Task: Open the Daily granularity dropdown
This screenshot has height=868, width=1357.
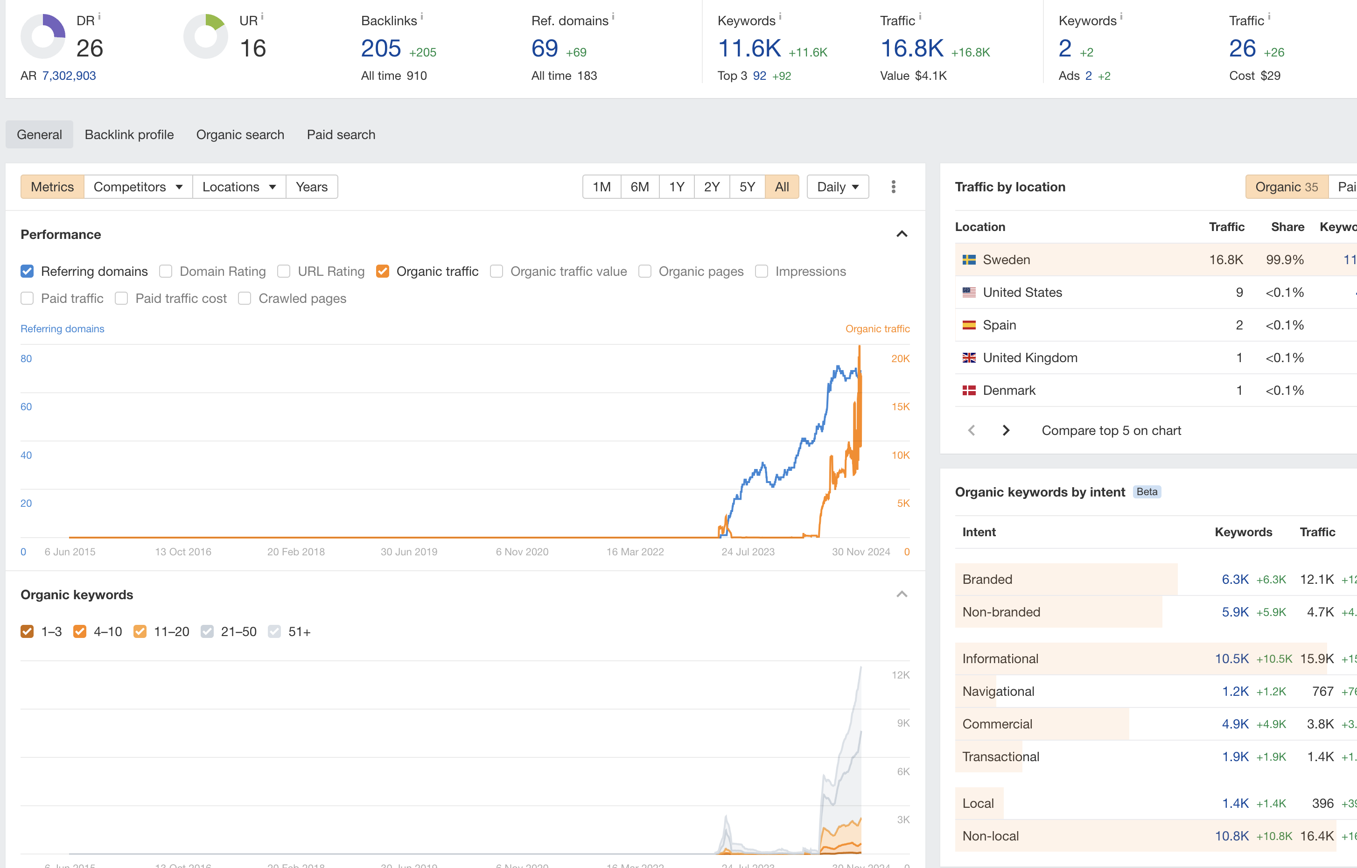Action: pos(838,187)
